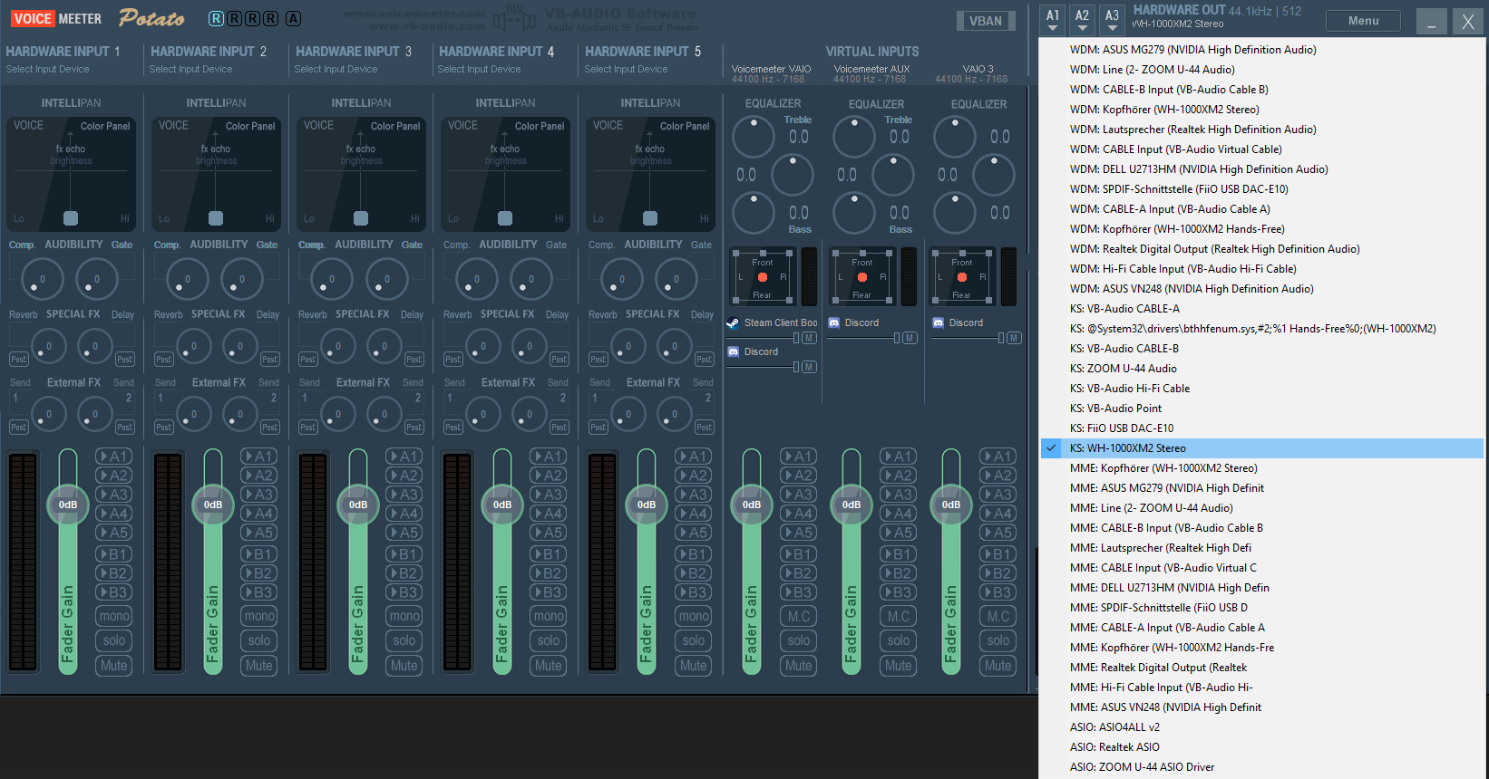Open the A1 hardware output dropdown
Screen dimensions: 1489x779
coord(1053,19)
